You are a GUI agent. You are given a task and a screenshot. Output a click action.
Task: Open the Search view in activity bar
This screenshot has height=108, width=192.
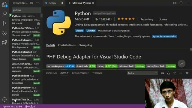pyautogui.click(x=4, y=14)
